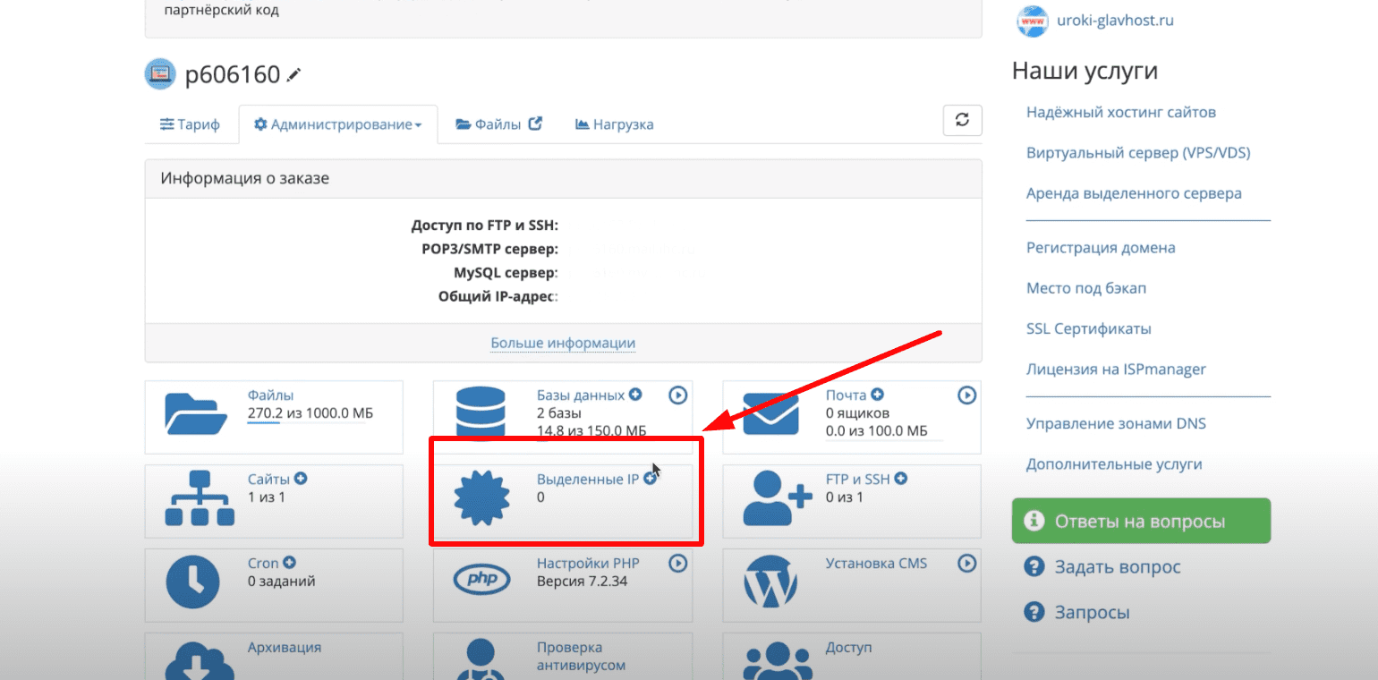Expand Больше информации link
The image size is (1378, 680).
[563, 343]
